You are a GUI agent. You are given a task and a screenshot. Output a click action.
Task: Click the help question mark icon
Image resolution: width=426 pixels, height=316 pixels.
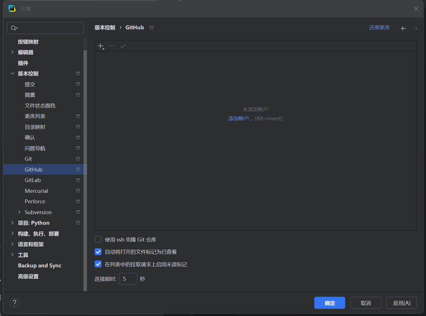point(15,303)
